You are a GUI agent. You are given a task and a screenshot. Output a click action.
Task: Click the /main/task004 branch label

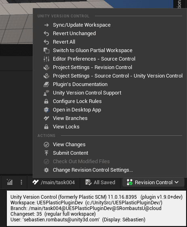58,183
